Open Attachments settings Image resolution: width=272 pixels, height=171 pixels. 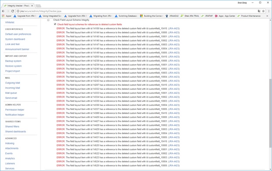pyautogui.click(x=12, y=148)
